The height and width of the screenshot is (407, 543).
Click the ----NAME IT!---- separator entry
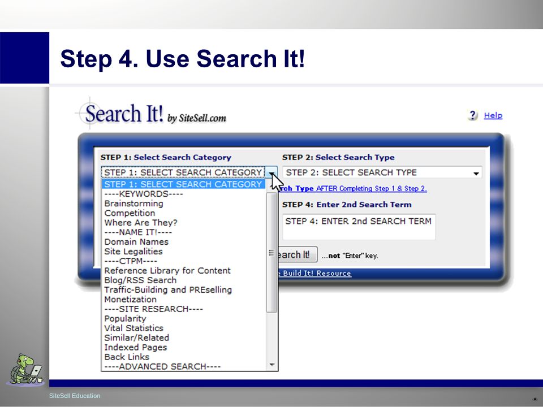(x=138, y=232)
